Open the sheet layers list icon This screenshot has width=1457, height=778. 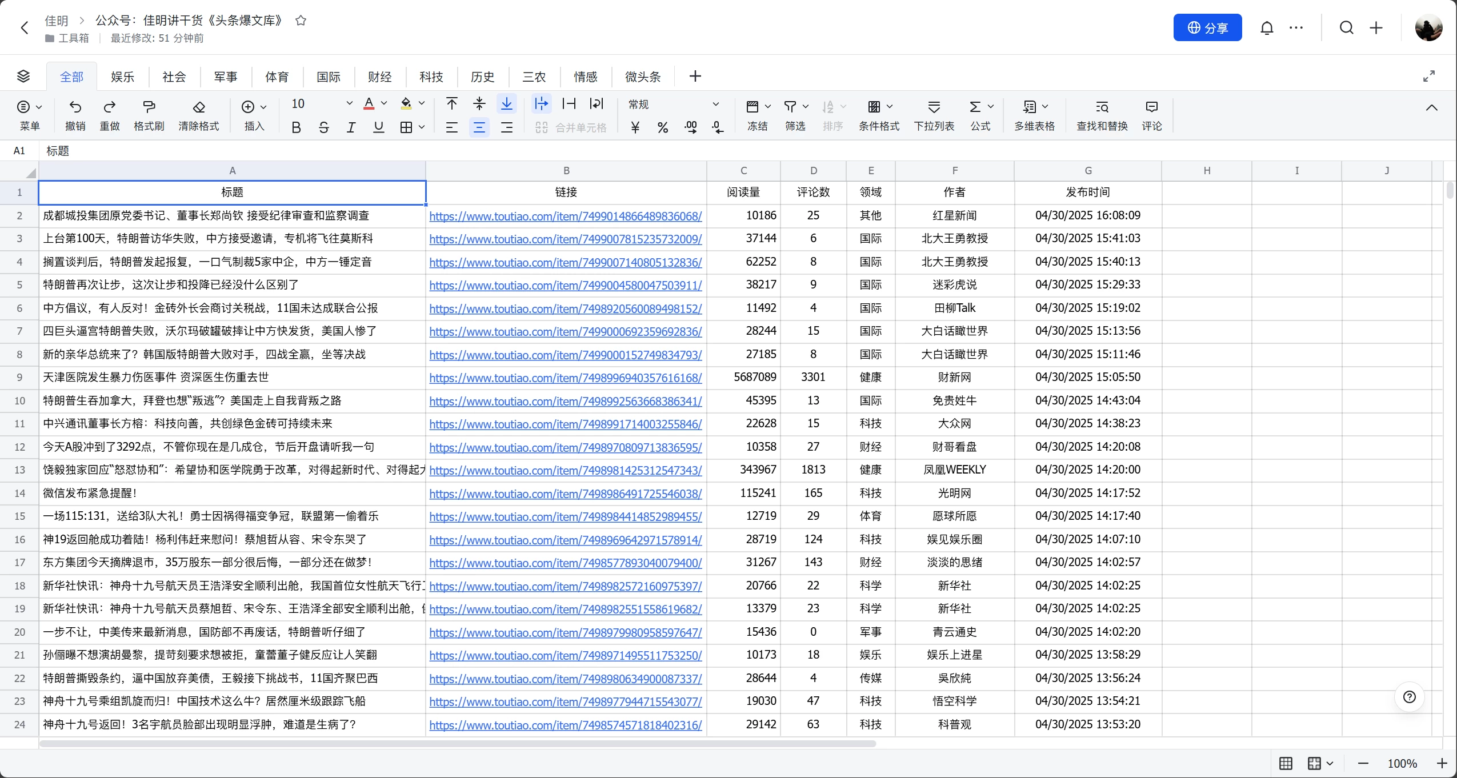[23, 76]
